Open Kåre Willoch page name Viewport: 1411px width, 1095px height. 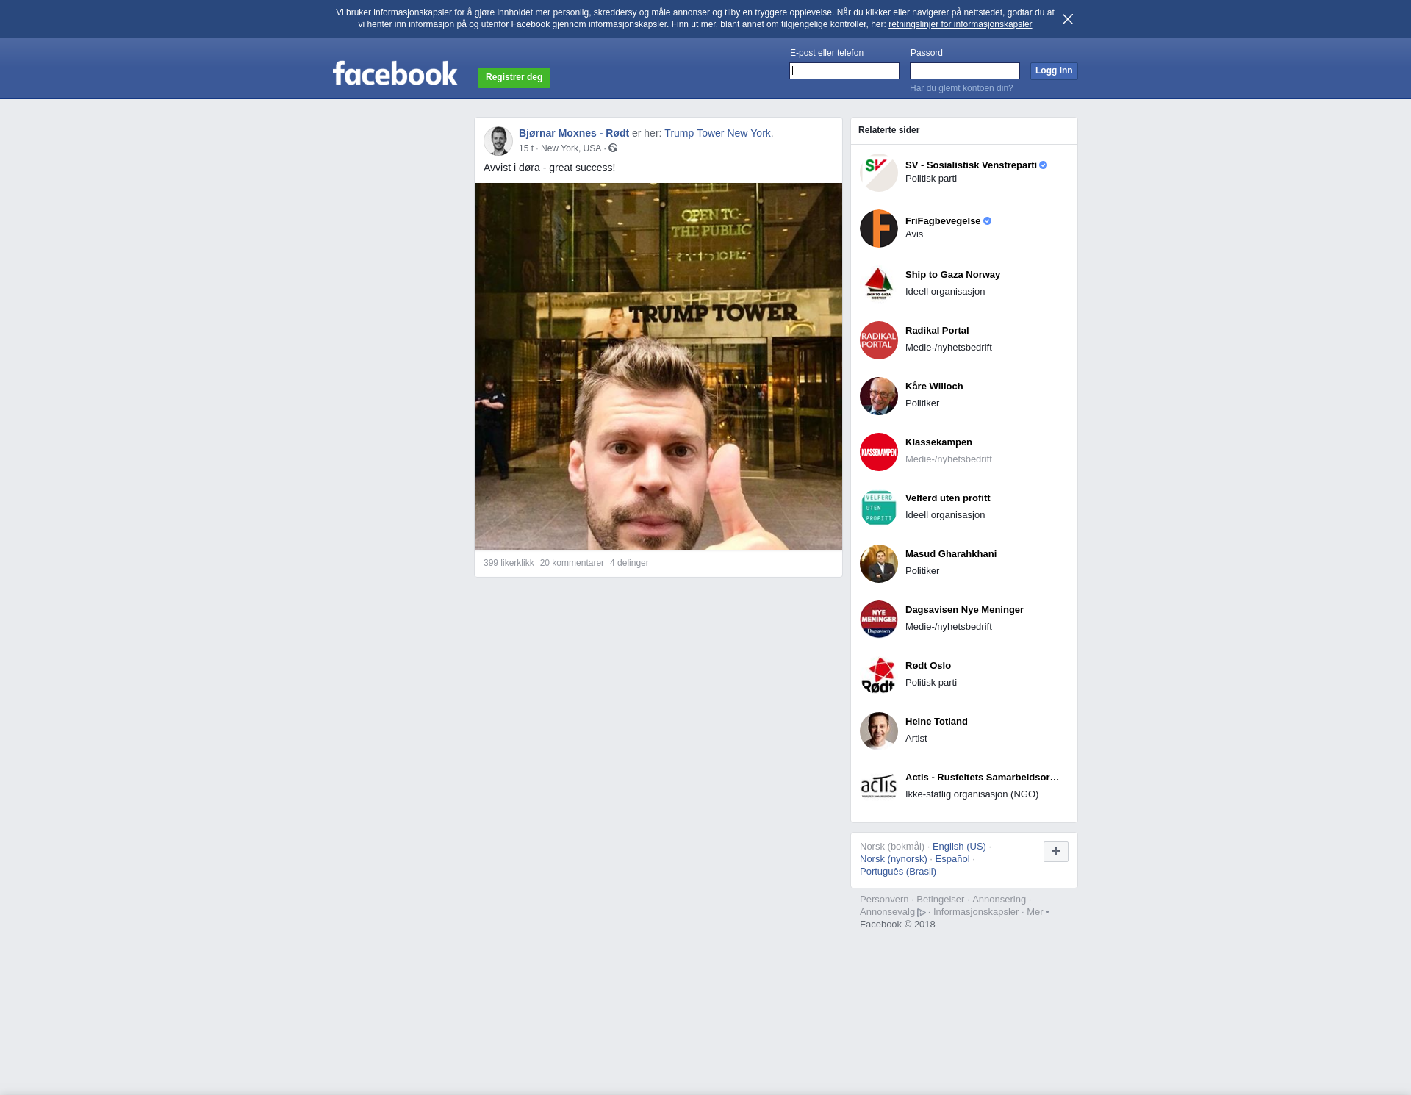[x=934, y=387]
